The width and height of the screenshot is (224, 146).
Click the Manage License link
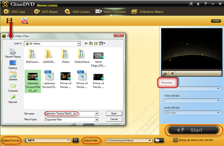pos(47,5)
